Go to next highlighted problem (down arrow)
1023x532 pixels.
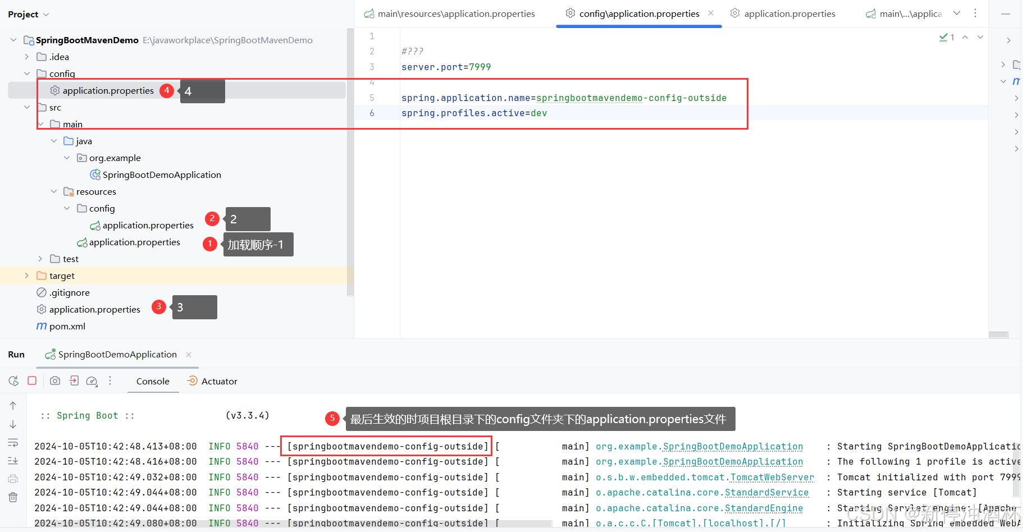pyautogui.click(x=980, y=37)
